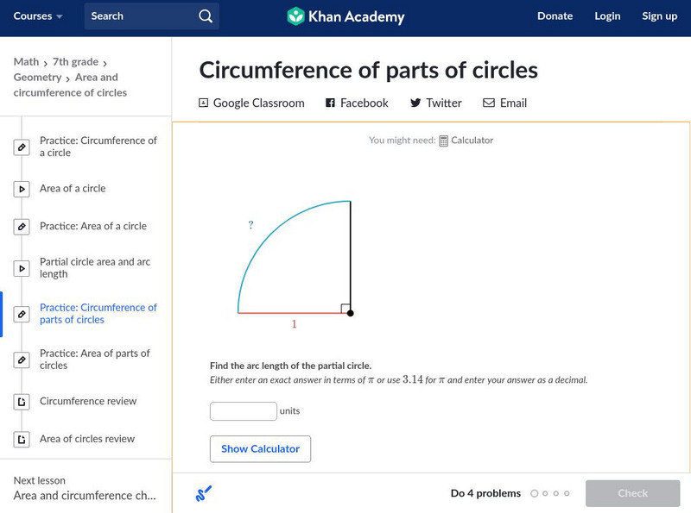Open Circumference review article

88,402
